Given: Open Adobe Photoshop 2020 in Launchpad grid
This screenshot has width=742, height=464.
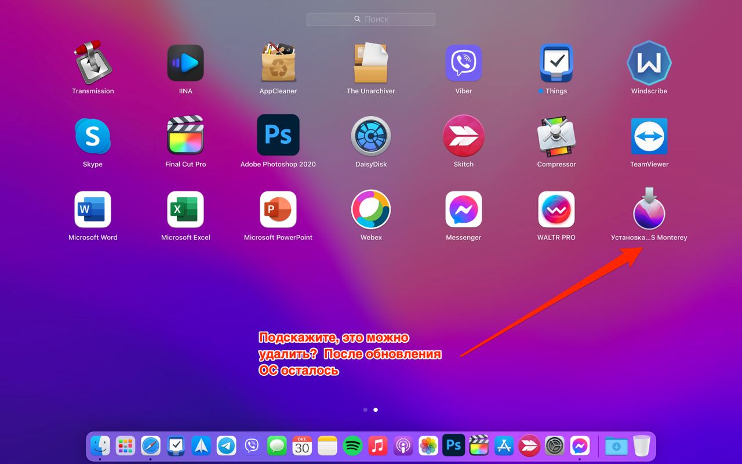Looking at the screenshot, I should click(278, 136).
